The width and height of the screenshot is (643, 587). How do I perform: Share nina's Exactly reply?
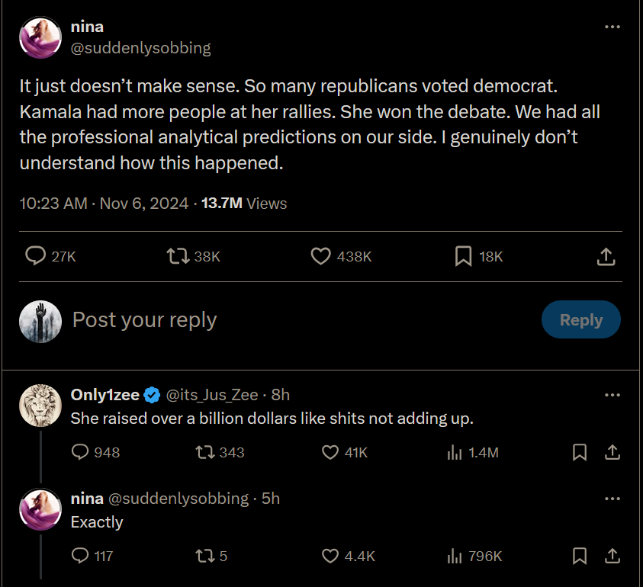(x=612, y=556)
